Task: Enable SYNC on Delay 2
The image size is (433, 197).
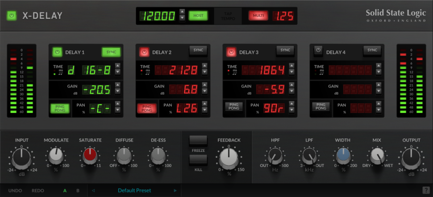Action: (x=198, y=50)
